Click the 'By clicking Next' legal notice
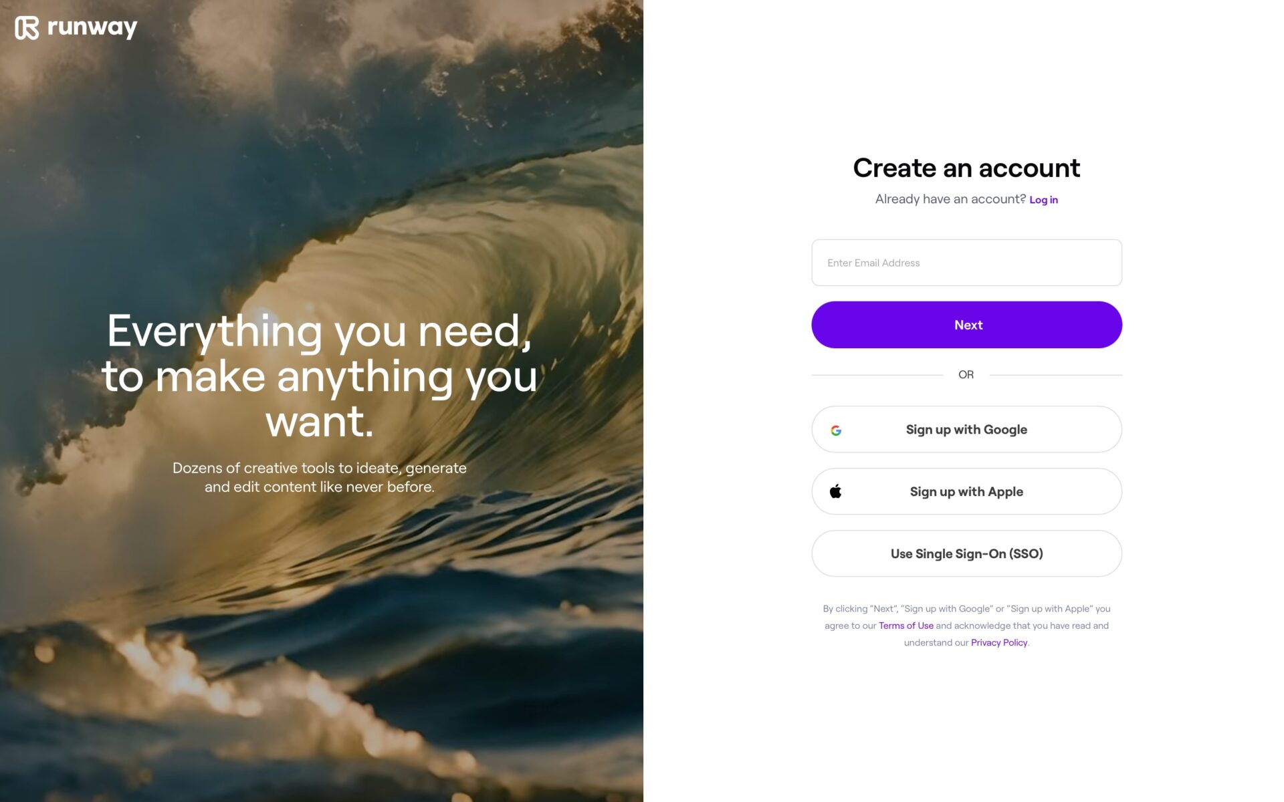 click(966, 626)
